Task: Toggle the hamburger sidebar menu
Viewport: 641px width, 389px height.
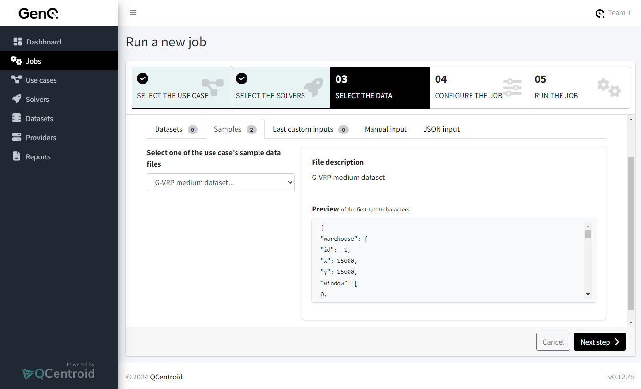Action: click(133, 12)
